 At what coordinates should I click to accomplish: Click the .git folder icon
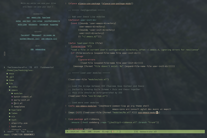[7, 77]
